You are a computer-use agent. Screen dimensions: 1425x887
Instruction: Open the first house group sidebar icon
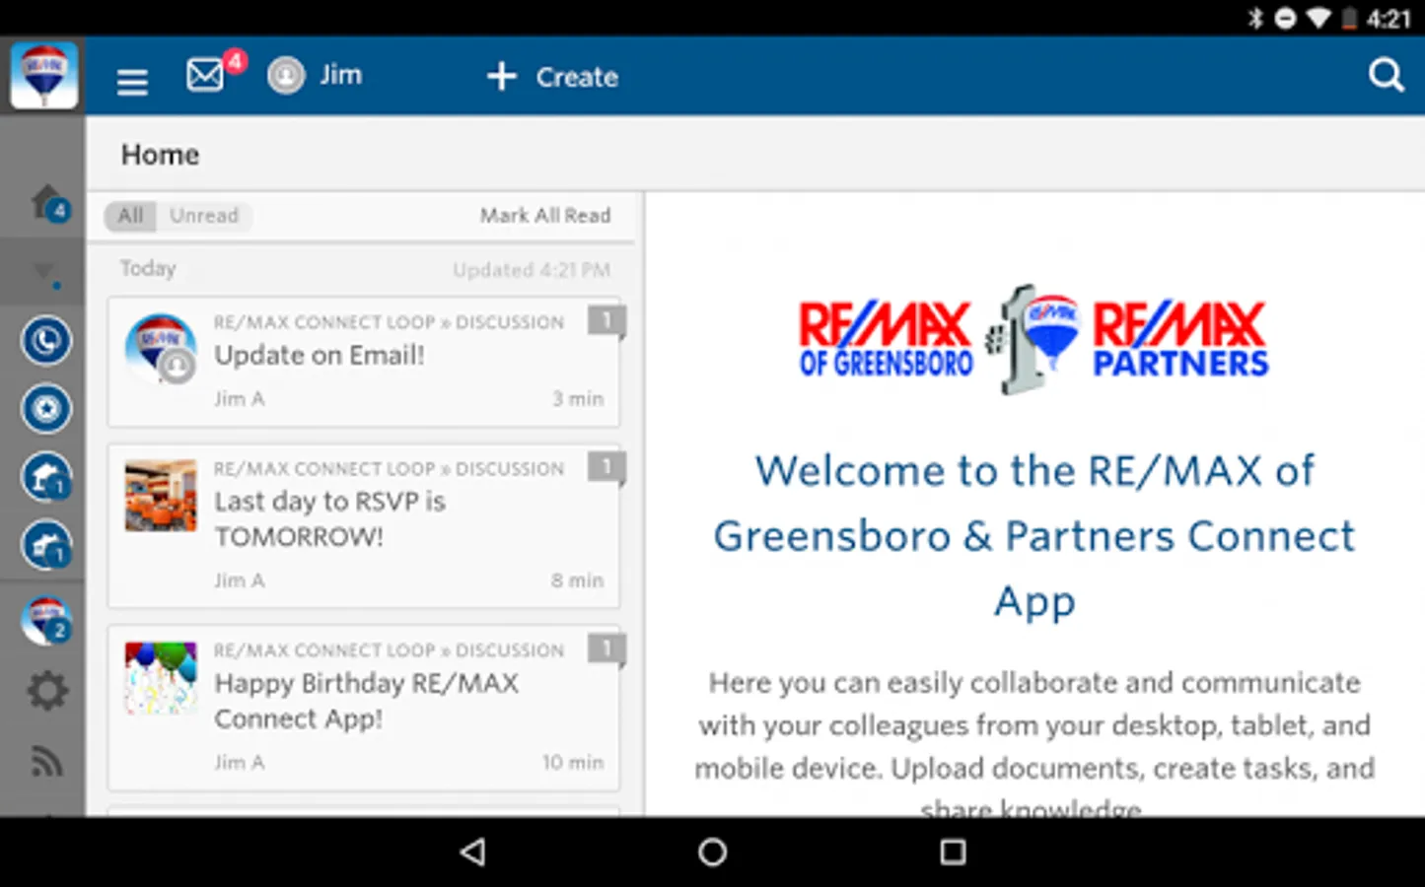tap(46, 477)
